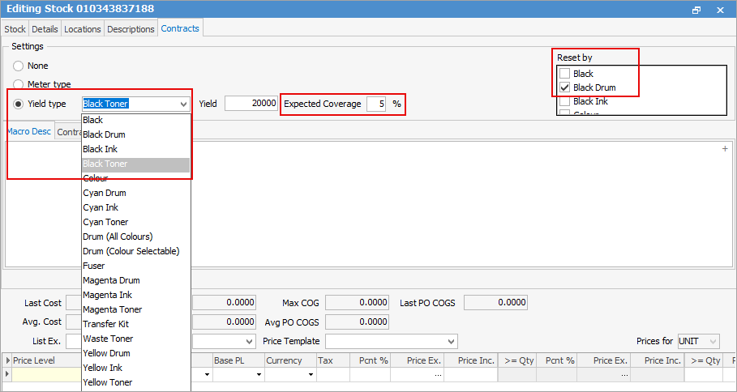
Task: Expand the Base PL cell dropdown arrow
Action: 259,375
